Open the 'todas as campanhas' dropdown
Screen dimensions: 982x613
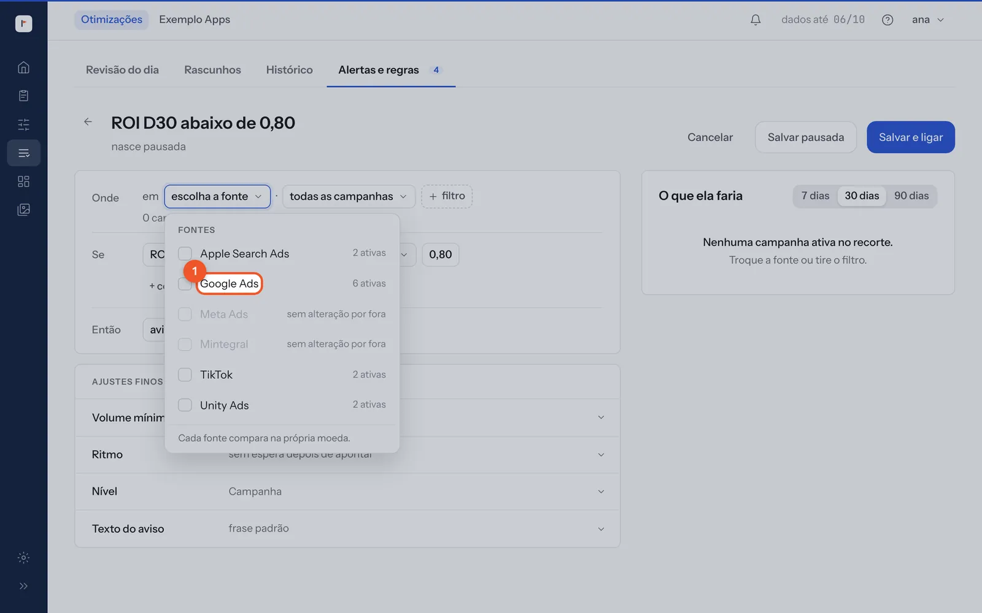(349, 196)
